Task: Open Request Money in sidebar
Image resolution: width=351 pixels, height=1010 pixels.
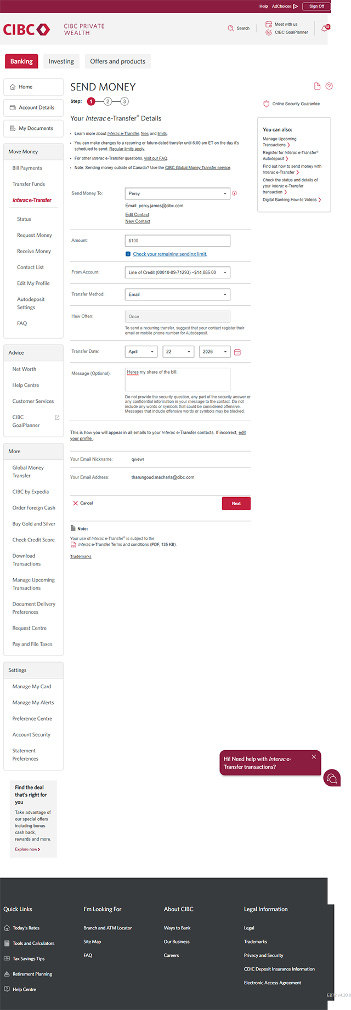Action: tap(35, 235)
